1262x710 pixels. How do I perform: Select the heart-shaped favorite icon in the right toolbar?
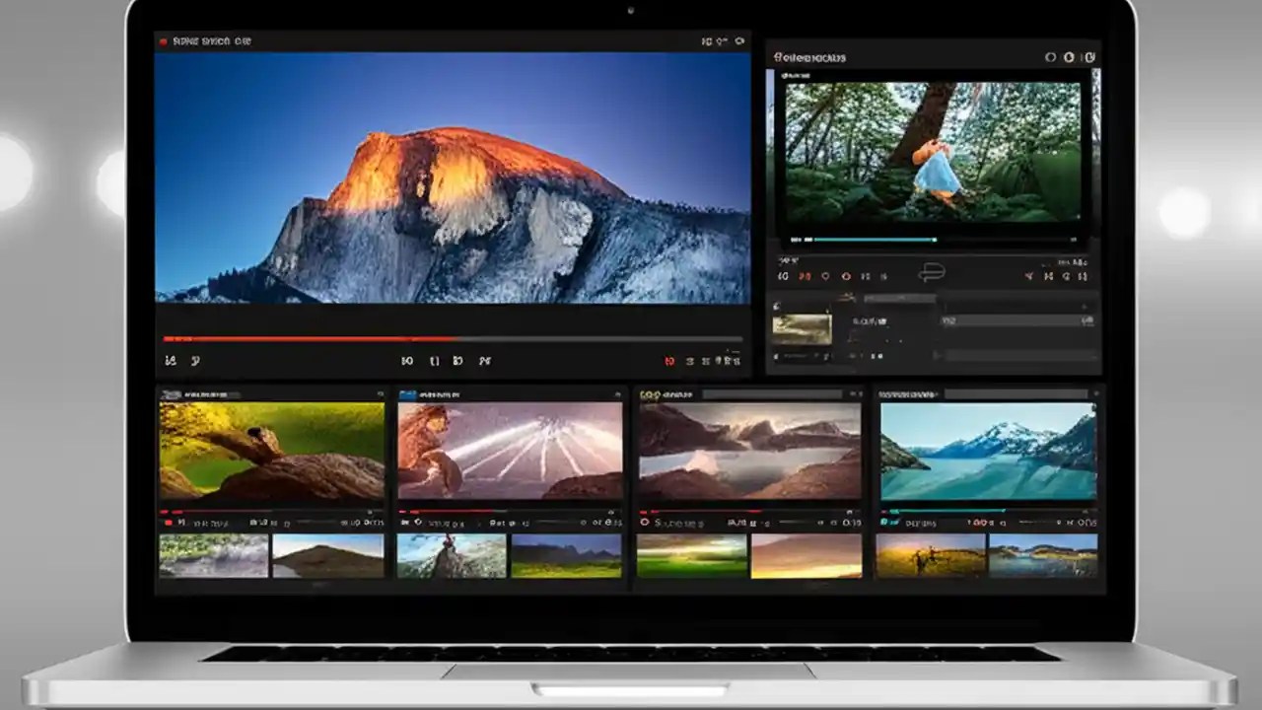tap(826, 276)
